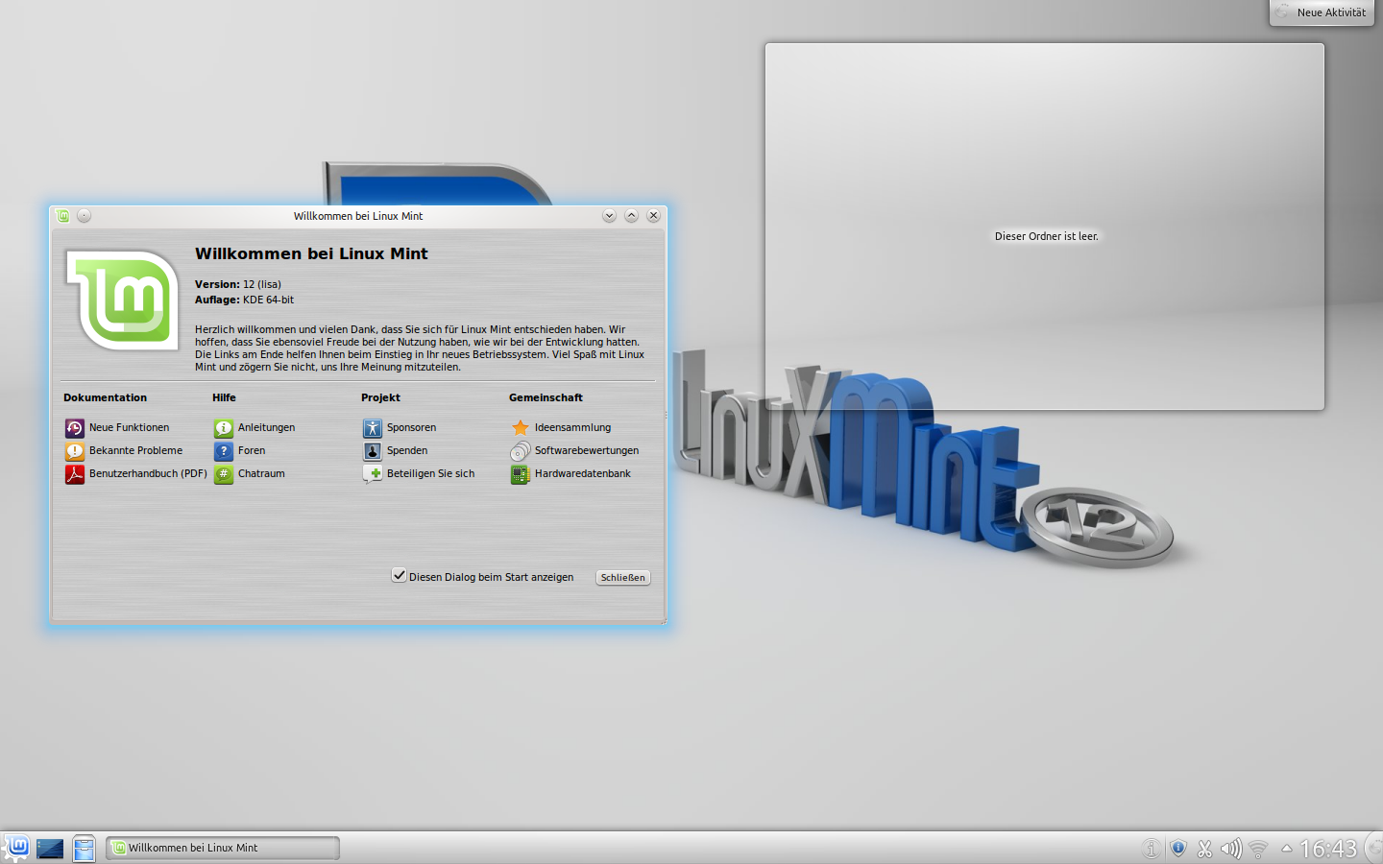The height and width of the screenshot is (864, 1383).
Task: Click the info notification icon in tray
Action: pos(1151,849)
